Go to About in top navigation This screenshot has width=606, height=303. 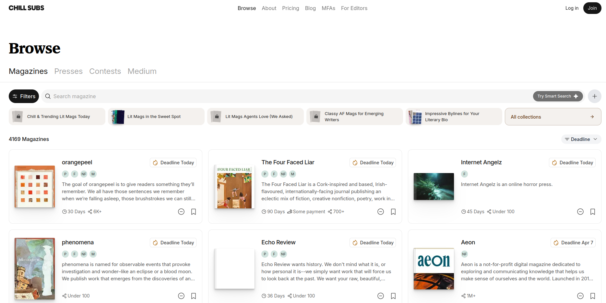pyautogui.click(x=269, y=8)
